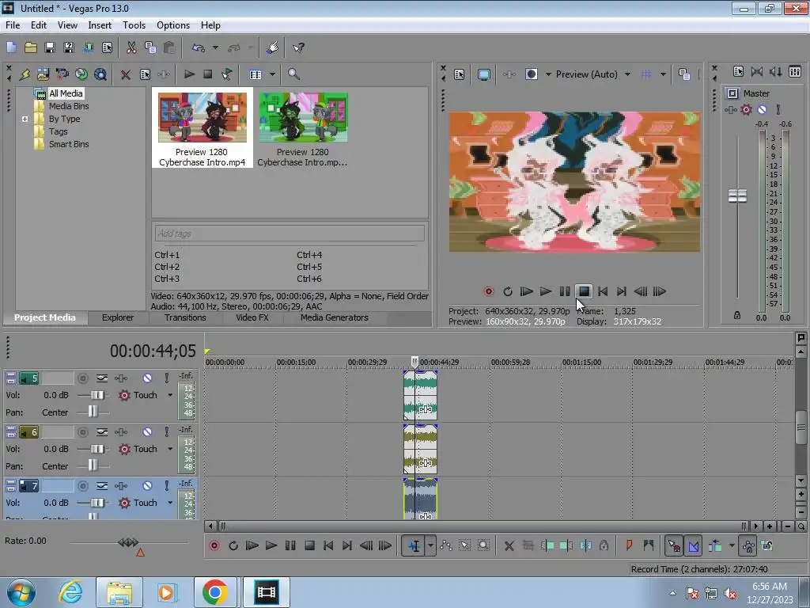This screenshot has height=608, width=810.
Task: Toggle Enable Snapping in timeline toolbar
Action: point(674,546)
